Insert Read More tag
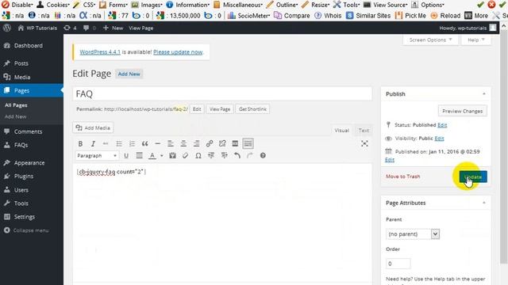 coord(235,143)
